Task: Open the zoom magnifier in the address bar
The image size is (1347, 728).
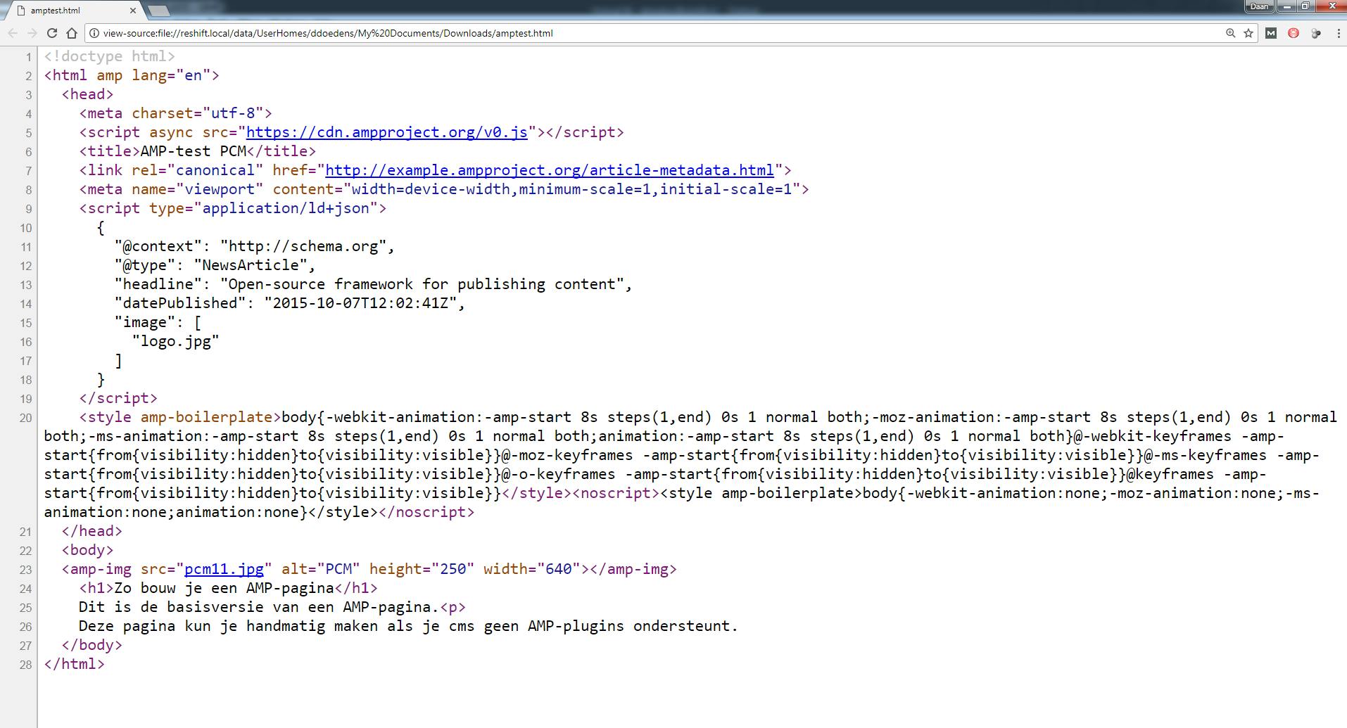Action: 1231,33
